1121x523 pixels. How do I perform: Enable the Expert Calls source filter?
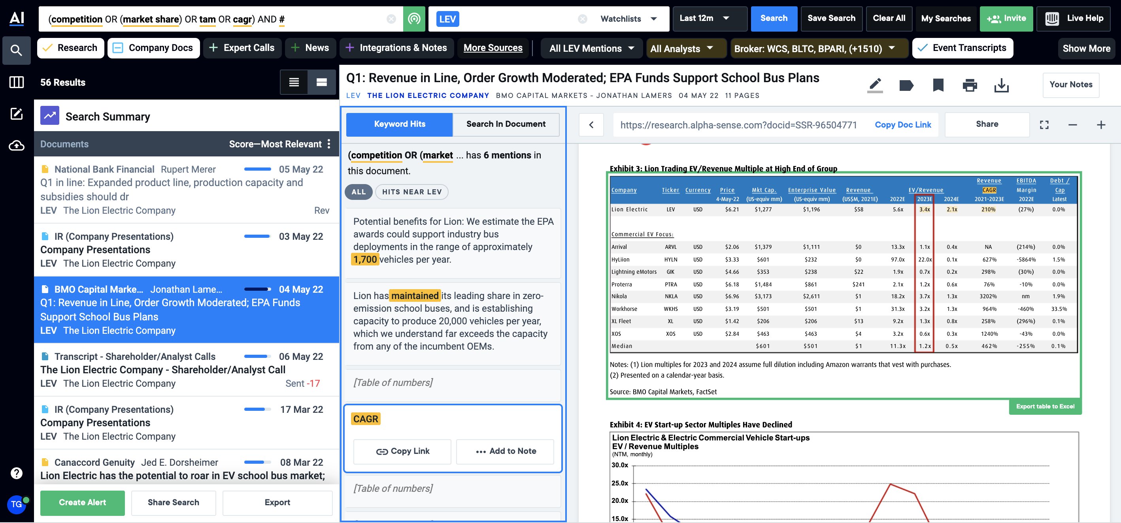(x=242, y=48)
